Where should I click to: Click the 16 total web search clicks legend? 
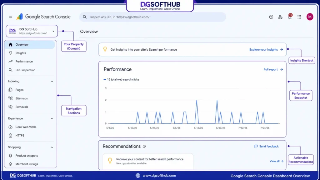pyautogui.click(x=122, y=79)
